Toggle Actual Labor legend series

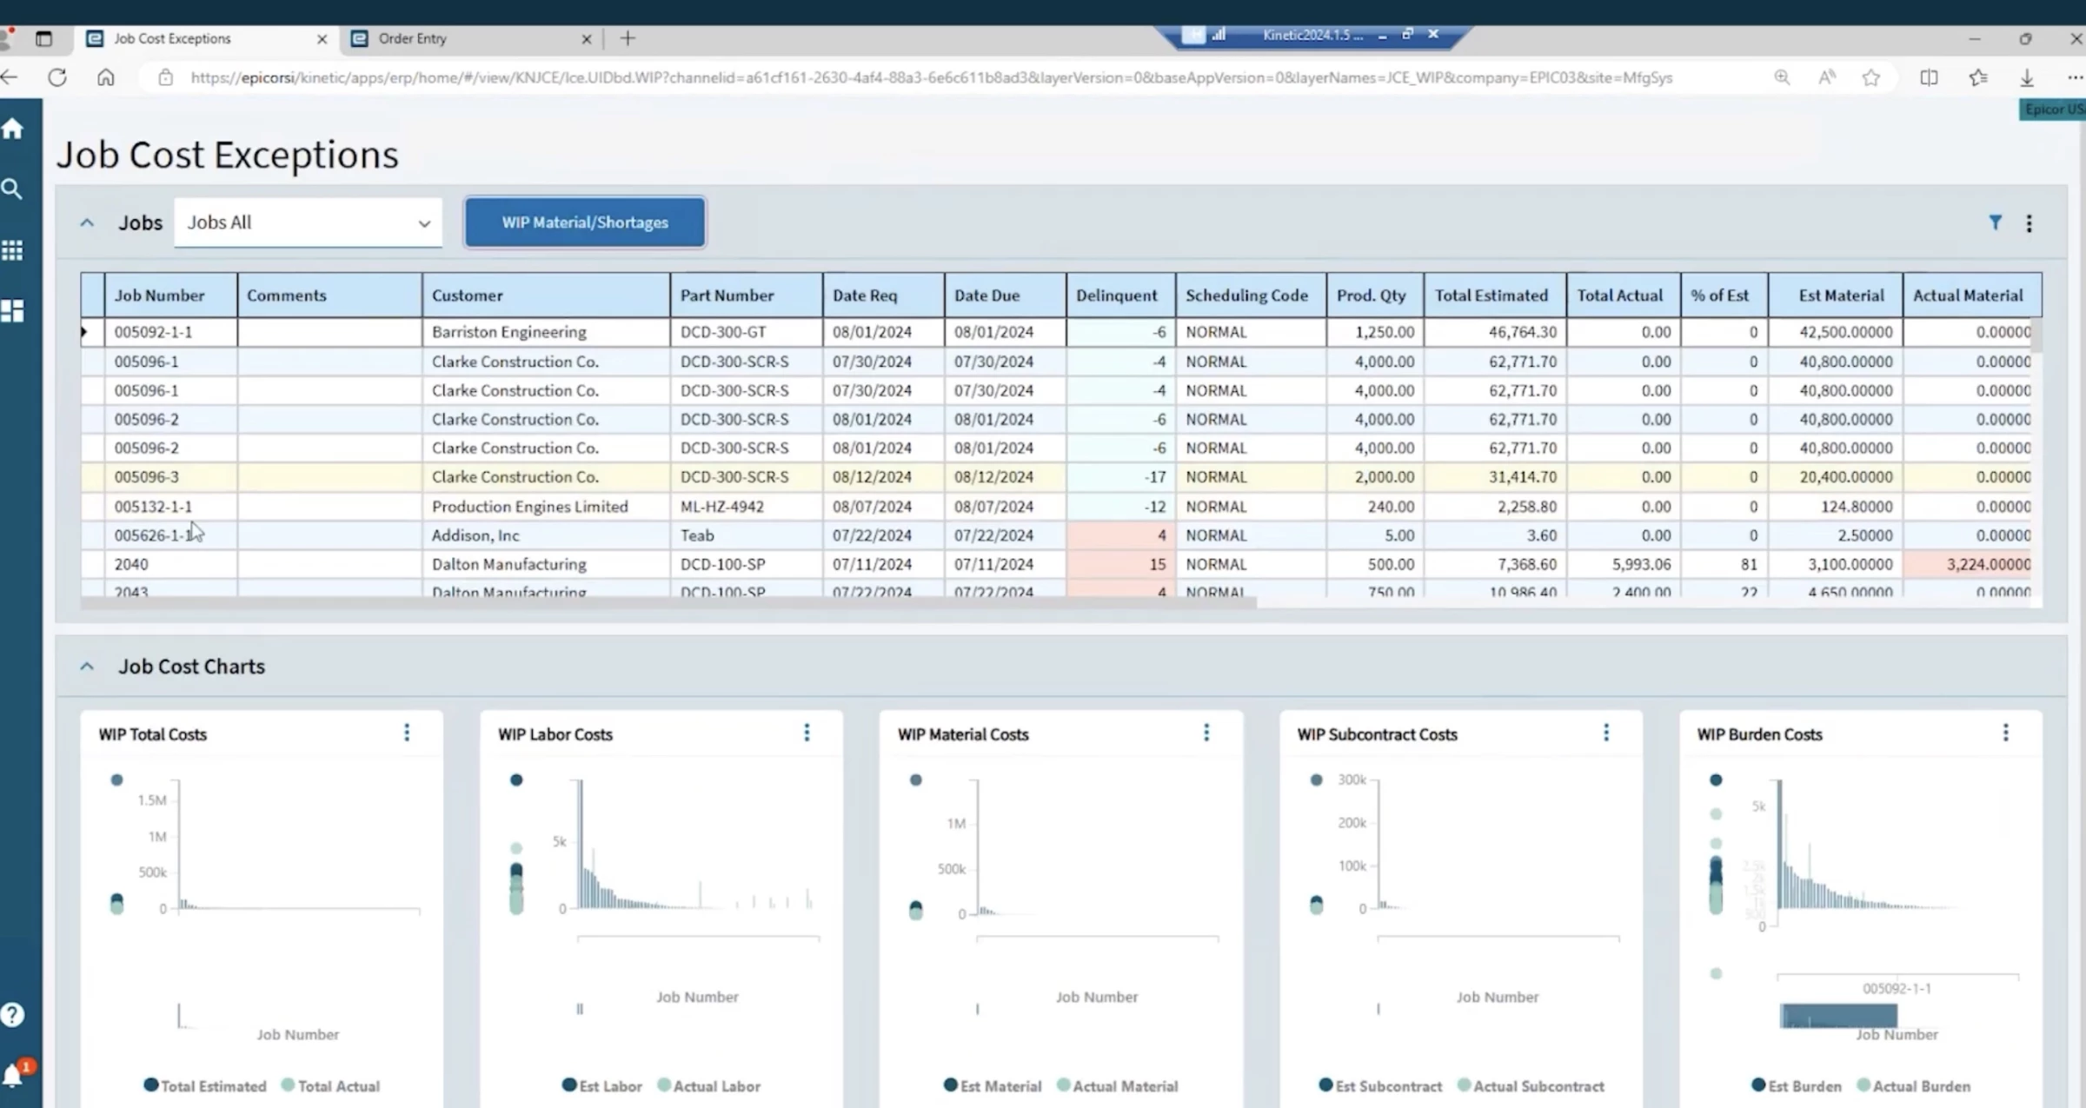pos(709,1085)
